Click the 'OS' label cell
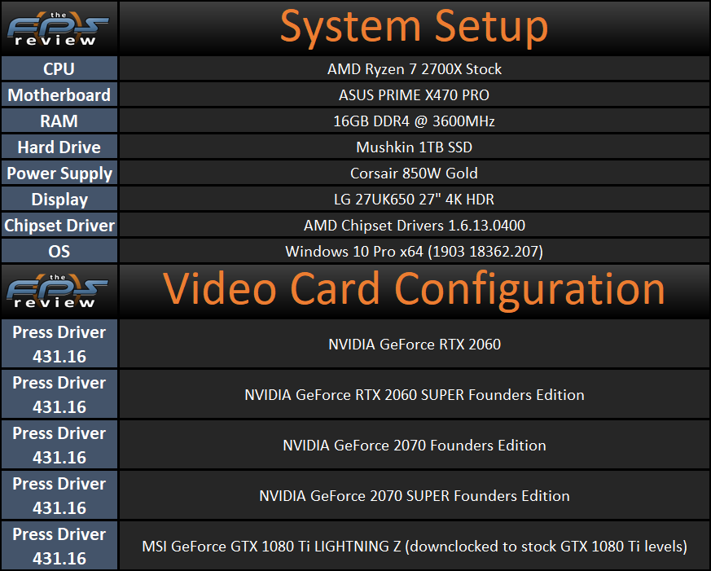The height and width of the screenshot is (571, 711). coord(59,251)
